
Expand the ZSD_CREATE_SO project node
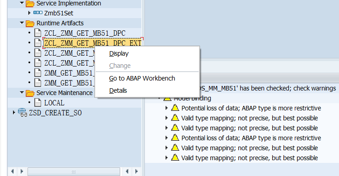(x=14, y=113)
